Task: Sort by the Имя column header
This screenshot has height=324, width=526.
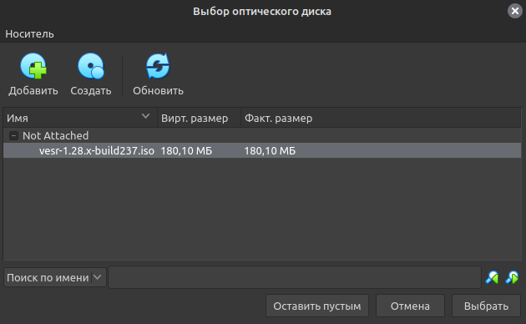Action: tap(80, 118)
